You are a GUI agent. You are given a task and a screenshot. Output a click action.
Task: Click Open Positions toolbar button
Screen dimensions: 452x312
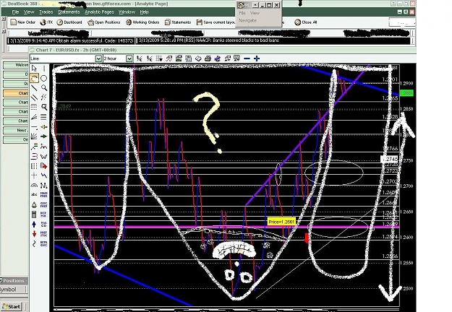click(103, 22)
